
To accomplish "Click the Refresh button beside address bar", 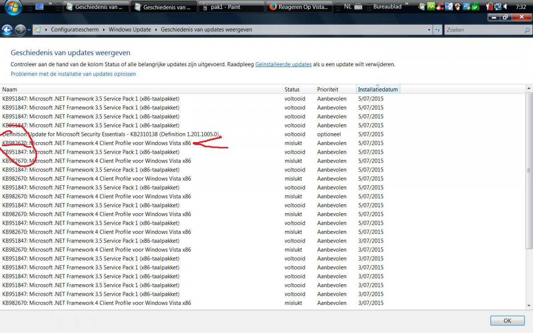I will (438, 30).
